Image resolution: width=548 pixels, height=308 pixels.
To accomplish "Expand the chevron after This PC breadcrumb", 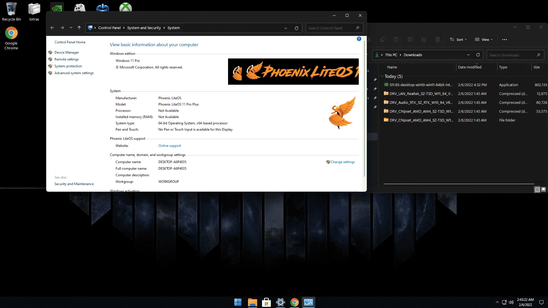I will click(400, 55).
